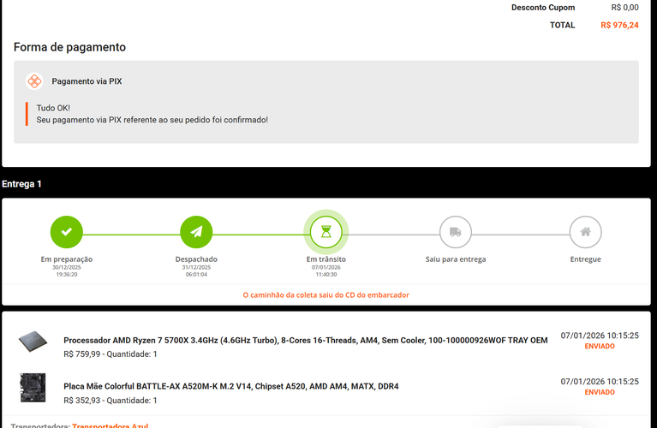Open the Ryzen 7 5700X processor thumbnail
This screenshot has height=428, width=657.
33,342
